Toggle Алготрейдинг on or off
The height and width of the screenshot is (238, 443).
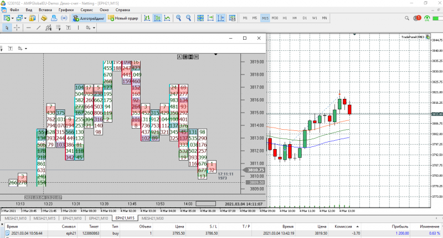(89, 18)
